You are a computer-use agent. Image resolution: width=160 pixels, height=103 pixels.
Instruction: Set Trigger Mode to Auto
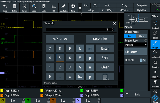[130, 36]
